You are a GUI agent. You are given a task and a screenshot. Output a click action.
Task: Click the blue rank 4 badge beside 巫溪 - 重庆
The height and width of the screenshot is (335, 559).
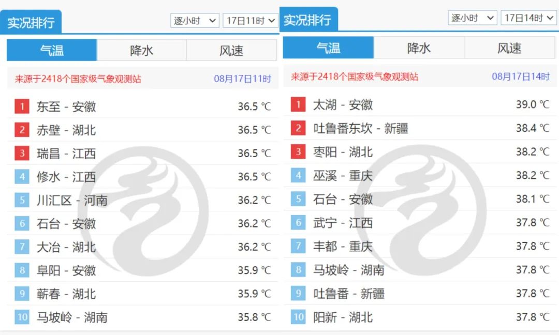[298, 175]
